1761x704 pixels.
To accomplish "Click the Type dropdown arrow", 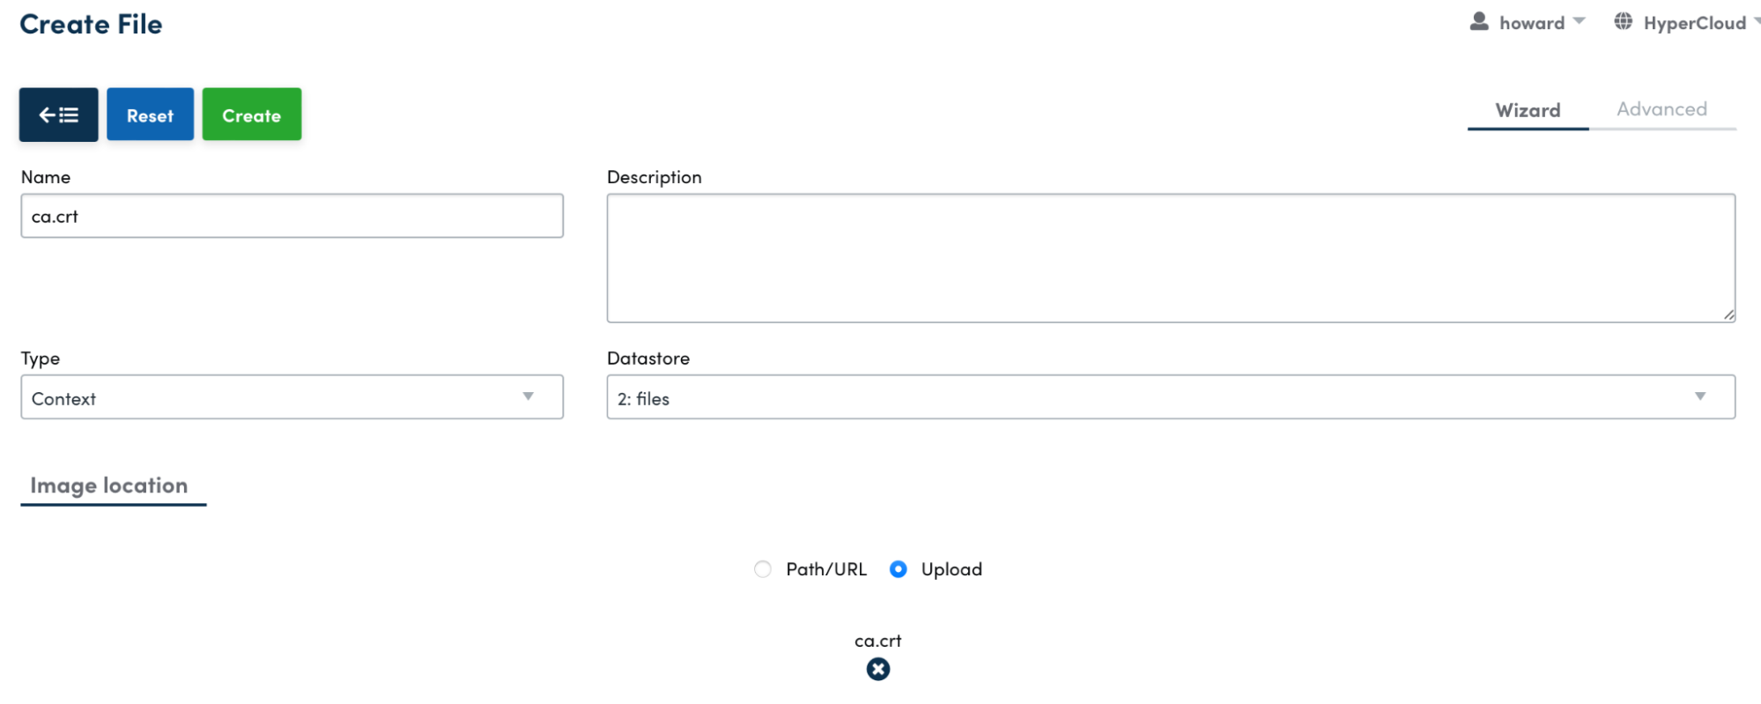I will coord(528,396).
